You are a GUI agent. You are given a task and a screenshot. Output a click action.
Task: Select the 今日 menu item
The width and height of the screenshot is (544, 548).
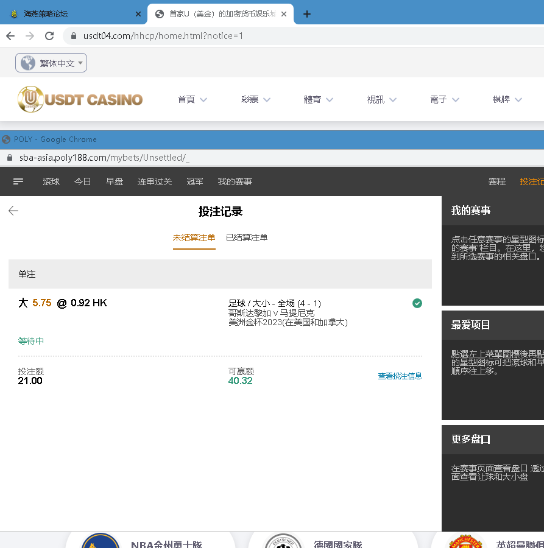point(82,181)
